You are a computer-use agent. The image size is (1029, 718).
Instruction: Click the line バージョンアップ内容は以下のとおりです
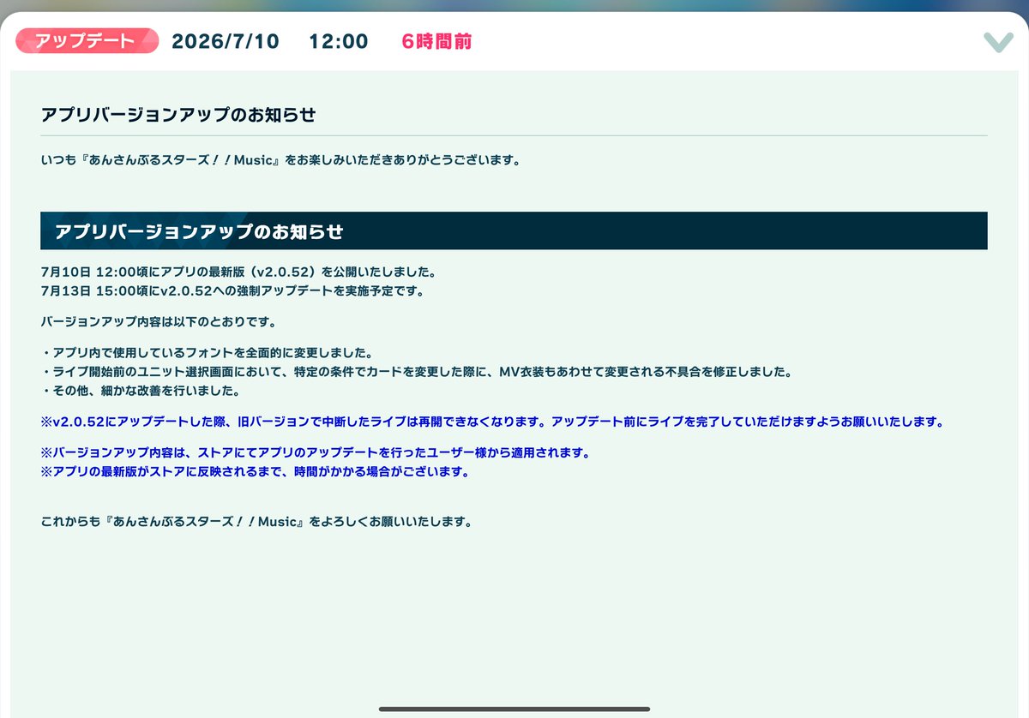tap(161, 322)
